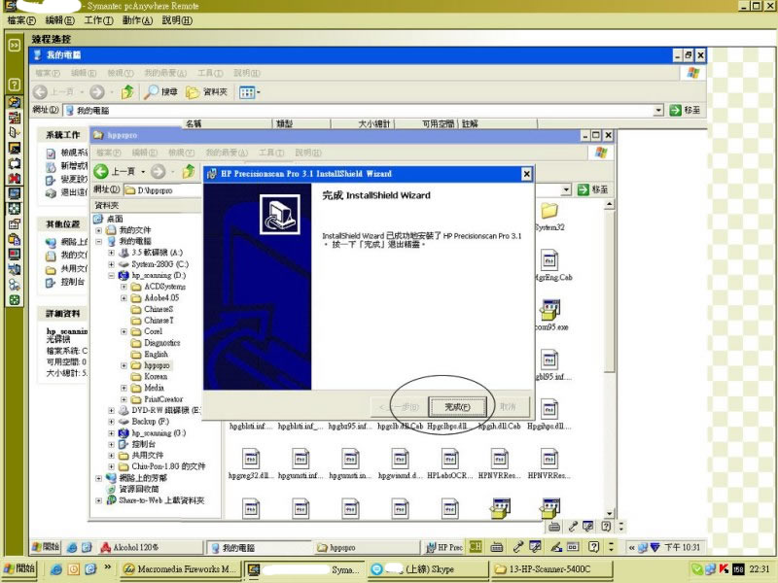Close the HP Precisionscan Pro InstallShield Wizard dialog
The image size is (778, 583).
[526, 174]
